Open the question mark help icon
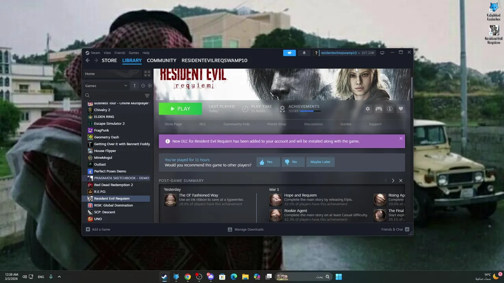This screenshot has width=504, height=283. tap(316, 53)
